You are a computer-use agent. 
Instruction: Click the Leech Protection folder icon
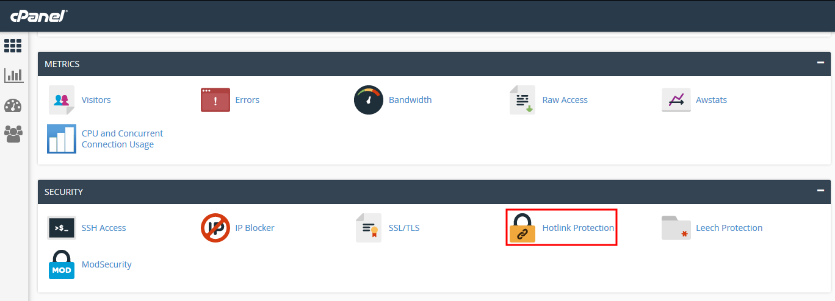tap(676, 228)
